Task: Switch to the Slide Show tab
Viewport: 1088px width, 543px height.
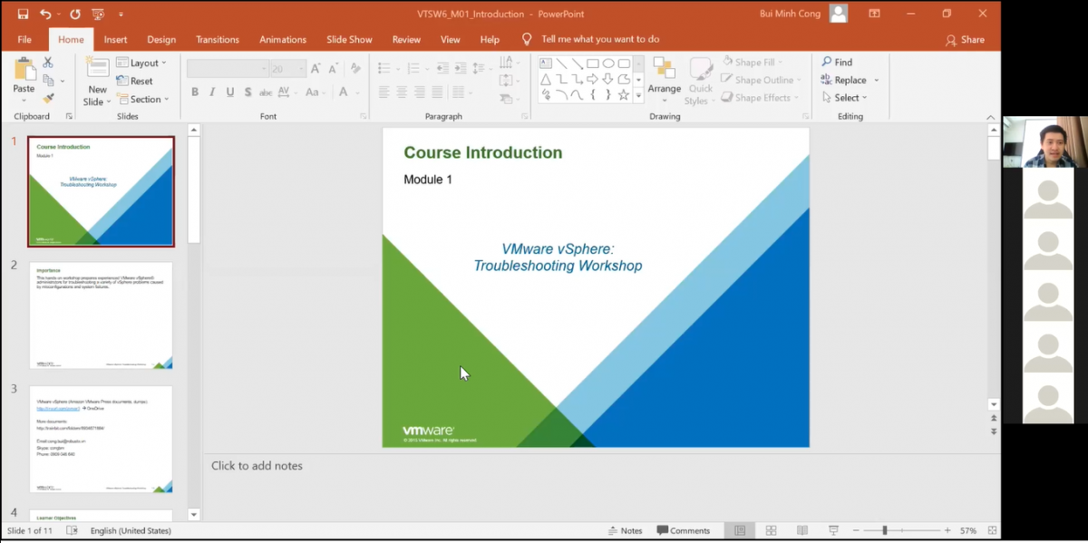Action: pos(349,39)
